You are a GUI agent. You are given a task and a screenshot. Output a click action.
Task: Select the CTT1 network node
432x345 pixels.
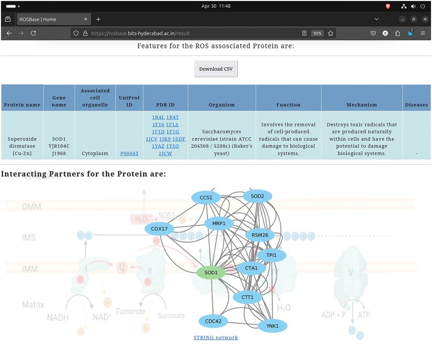click(x=248, y=297)
